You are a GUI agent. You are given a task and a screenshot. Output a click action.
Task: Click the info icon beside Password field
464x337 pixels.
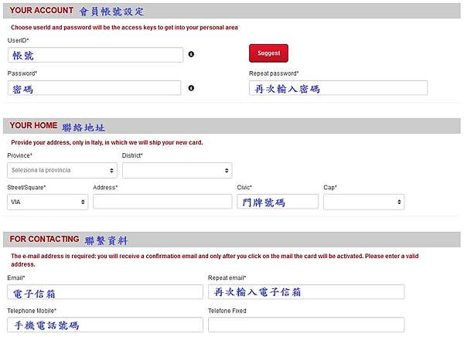(x=191, y=88)
